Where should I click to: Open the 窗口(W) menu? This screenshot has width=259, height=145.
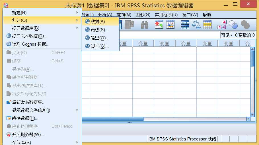(190, 15)
